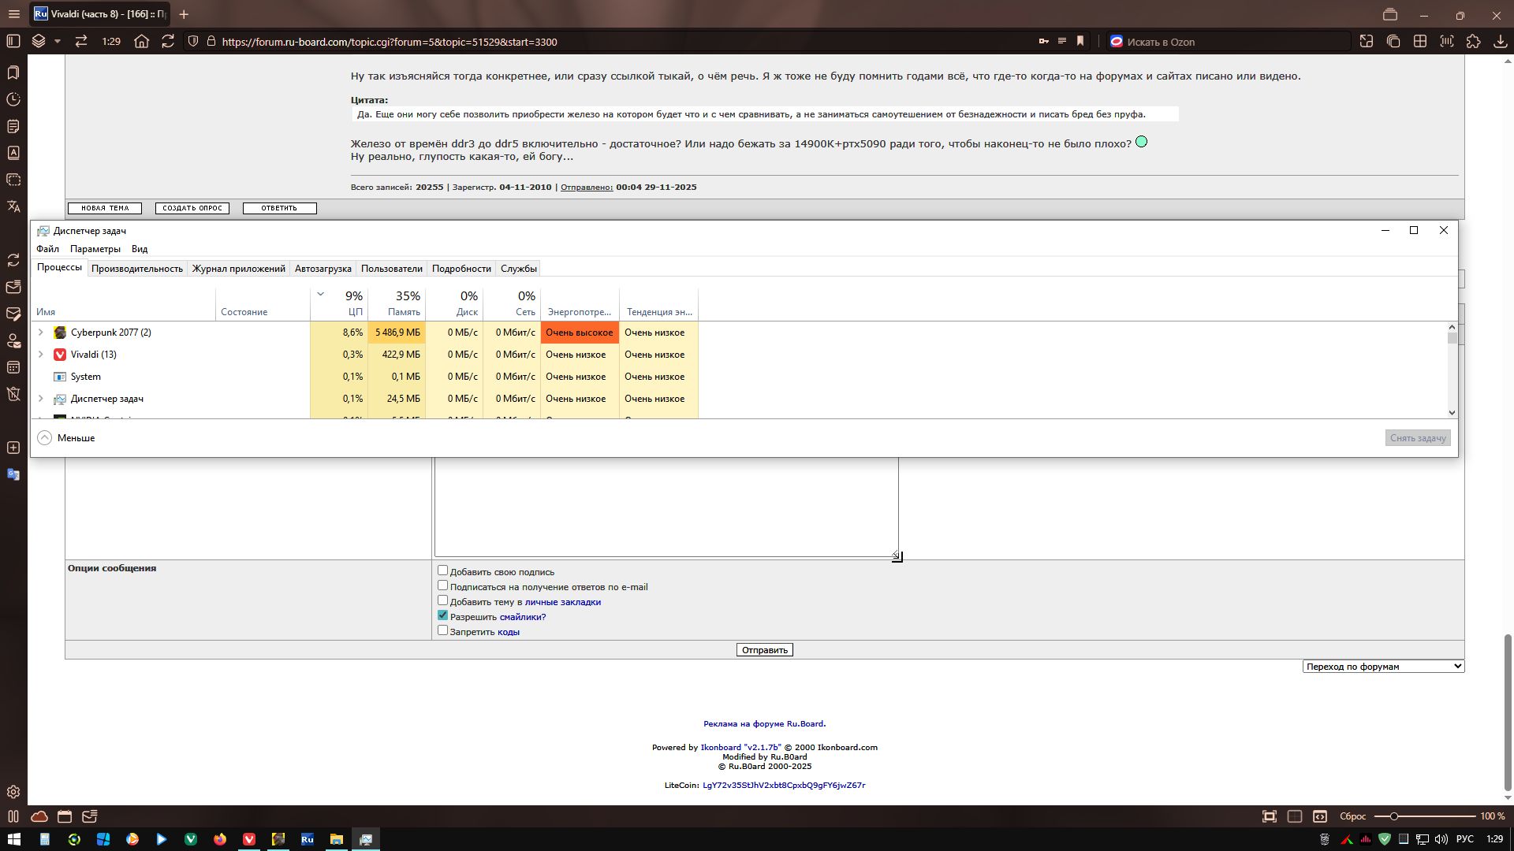This screenshot has height=851, width=1514.
Task: Uncheck 'Разрешить смайлики' checkbox
Action: tap(442, 615)
